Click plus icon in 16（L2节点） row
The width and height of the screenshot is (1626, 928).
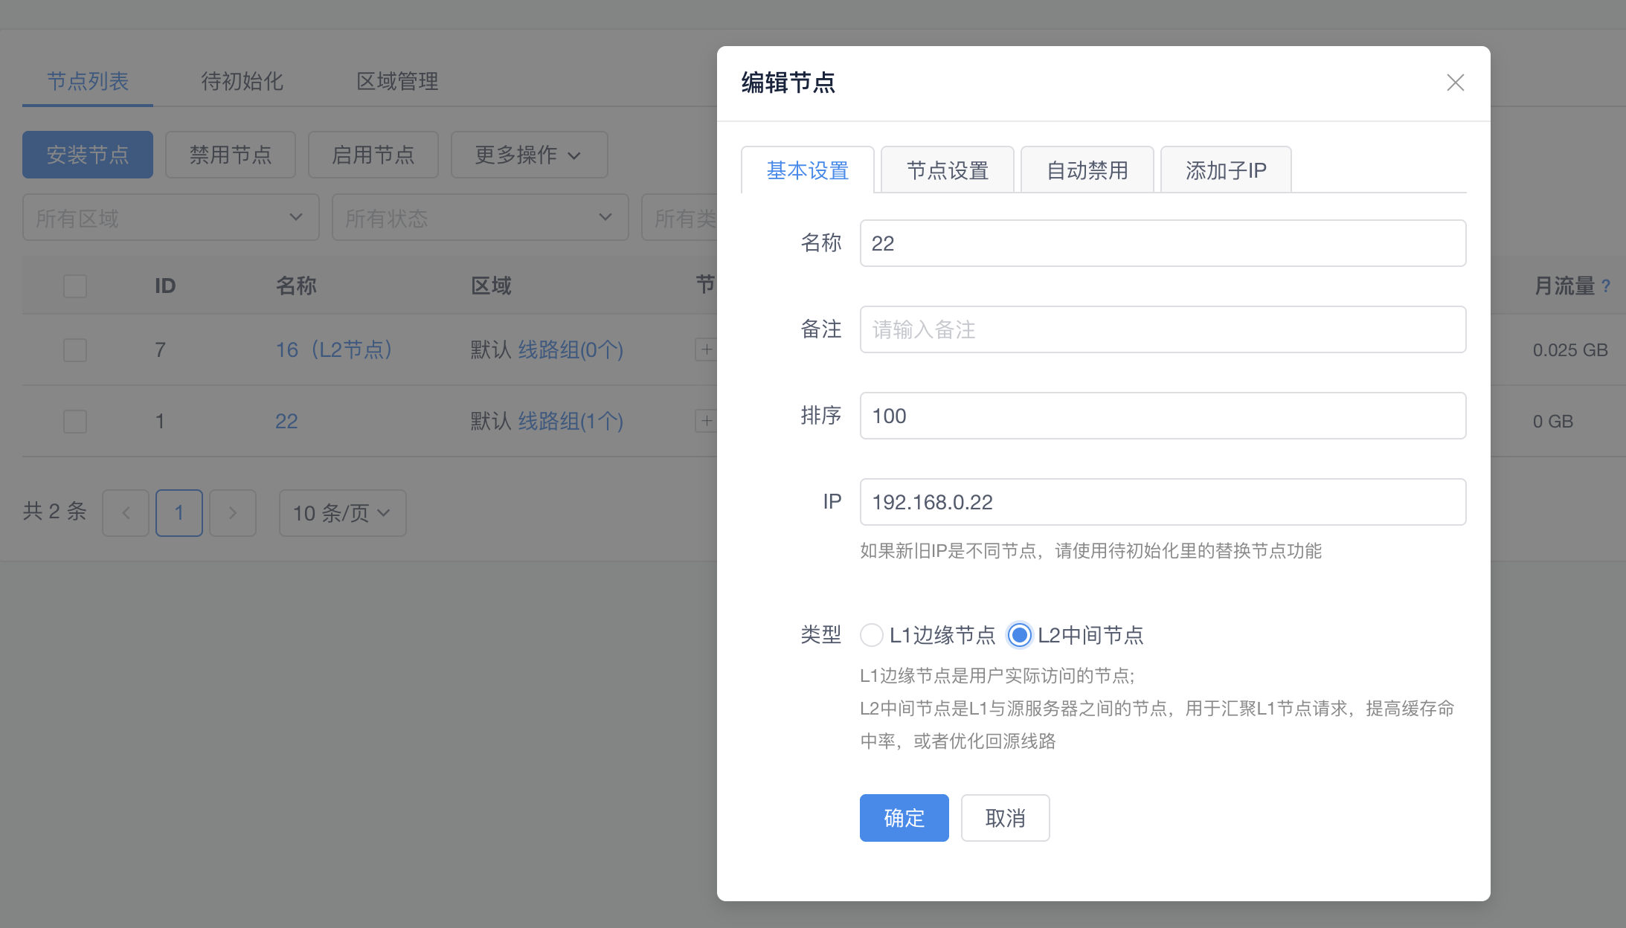pyautogui.click(x=706, y=349)
